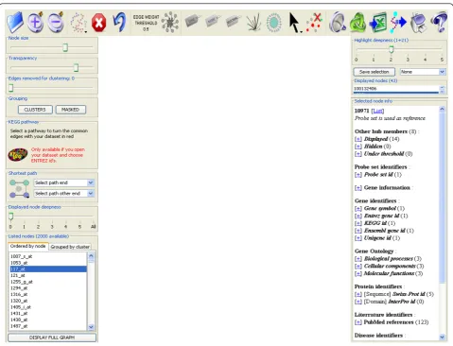Expand the KEGG id (1) entry
The height and width of the screenshot is (346, 453).
pyautogui.click(x=358, y=223)
